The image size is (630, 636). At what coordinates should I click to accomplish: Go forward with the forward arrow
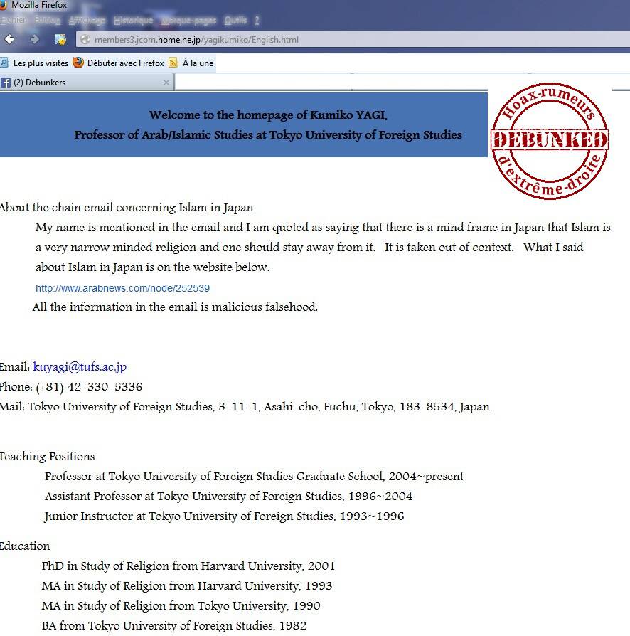[x=35, y=39]
